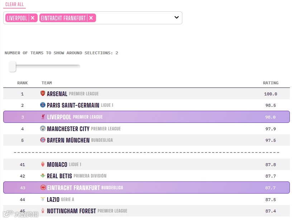Click the Lazio club crest
This screenshot has height=220, width=292.
[x=43, y=199]
